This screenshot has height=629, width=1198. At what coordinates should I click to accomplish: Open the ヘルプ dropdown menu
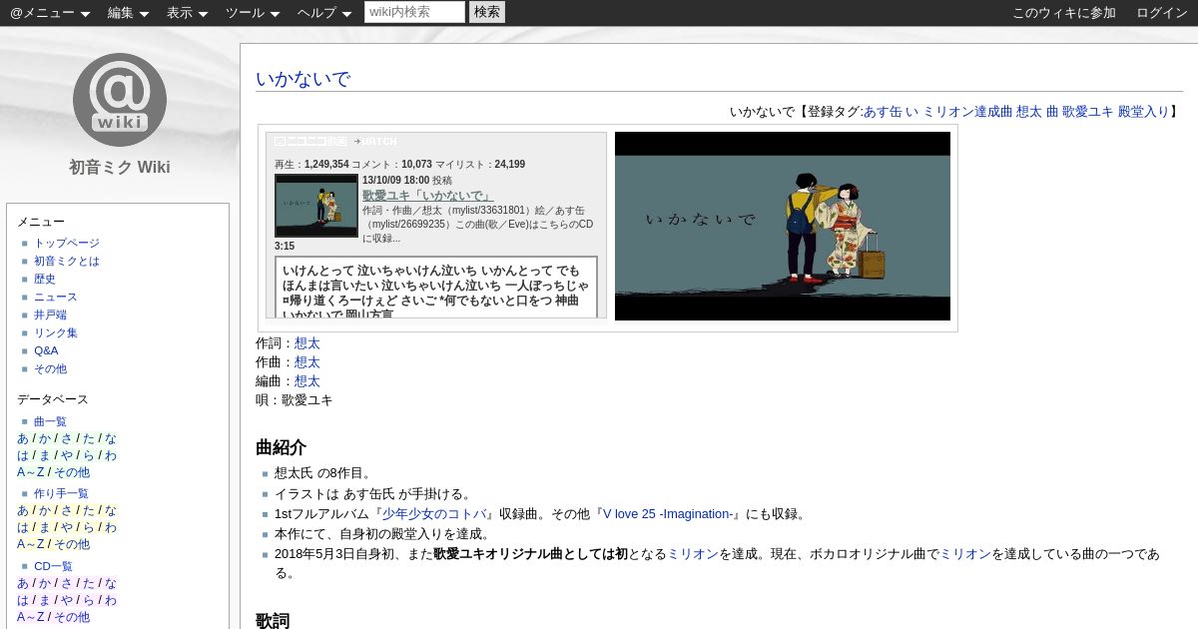pos(323,13)
